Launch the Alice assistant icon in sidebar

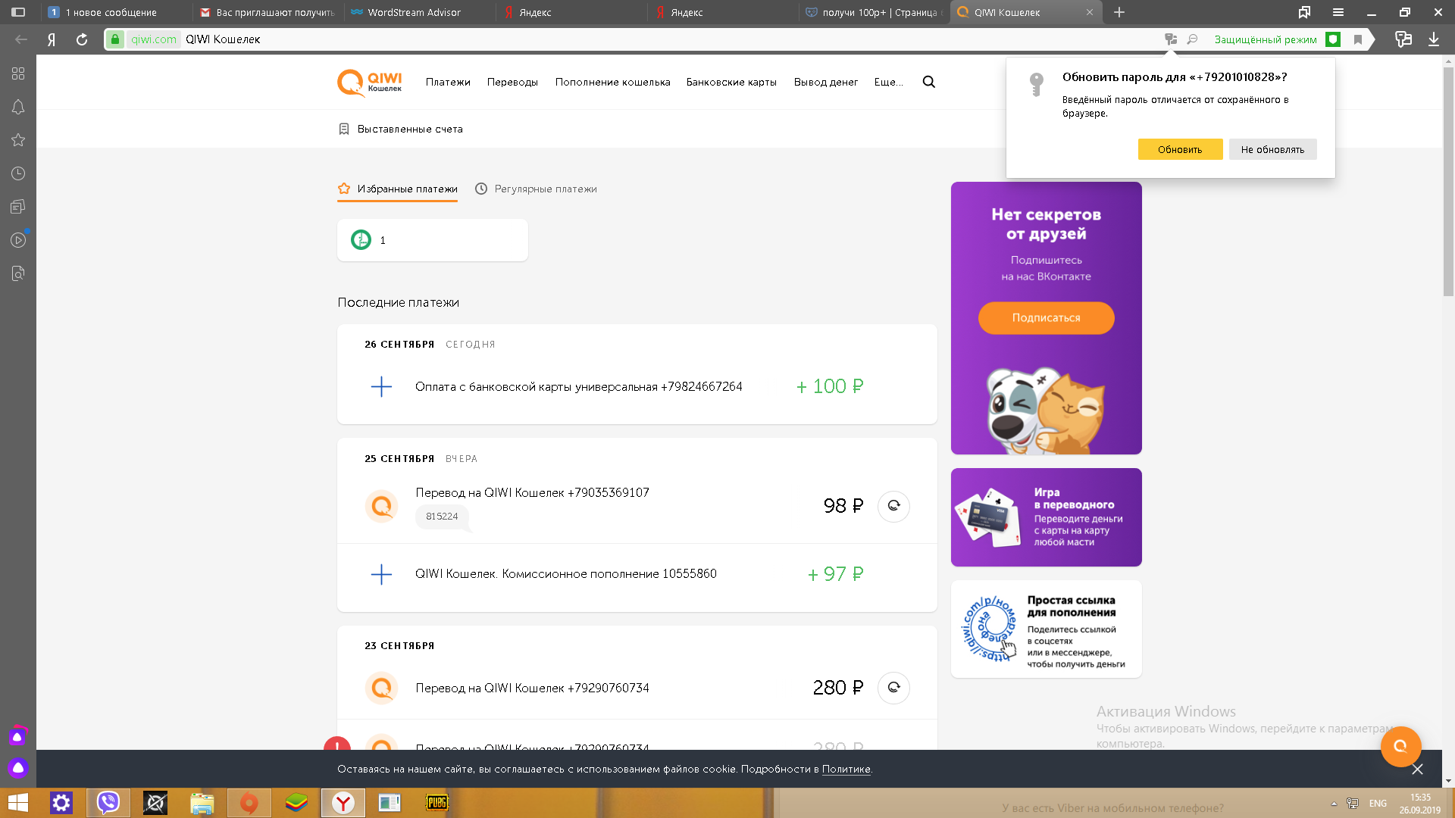tap(18, 768)
